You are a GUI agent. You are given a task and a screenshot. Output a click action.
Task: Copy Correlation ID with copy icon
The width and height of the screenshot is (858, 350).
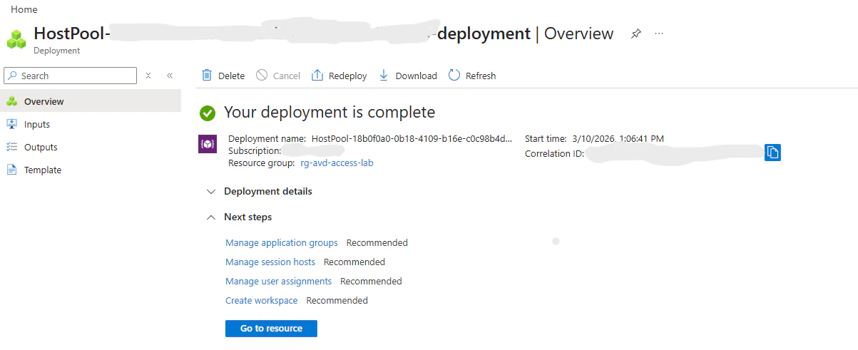772,153
